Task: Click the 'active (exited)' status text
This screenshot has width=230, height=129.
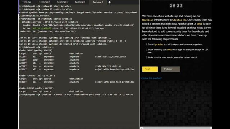Action: click(x=42, y=28)
